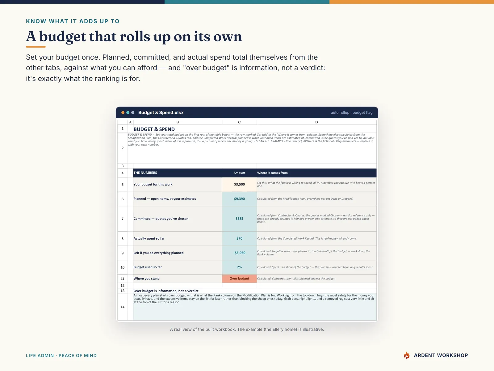The width and height of the screenshot is (494, 371).
Task: Click the $3,500 budget input cell
Action: (x=239, y=185)
